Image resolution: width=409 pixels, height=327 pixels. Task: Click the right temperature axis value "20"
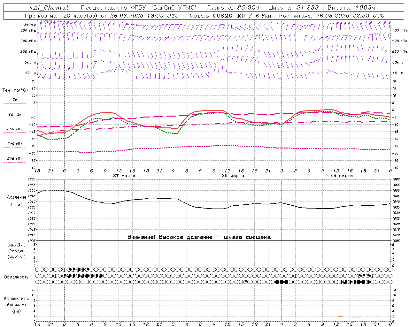(x=394, y=81)
